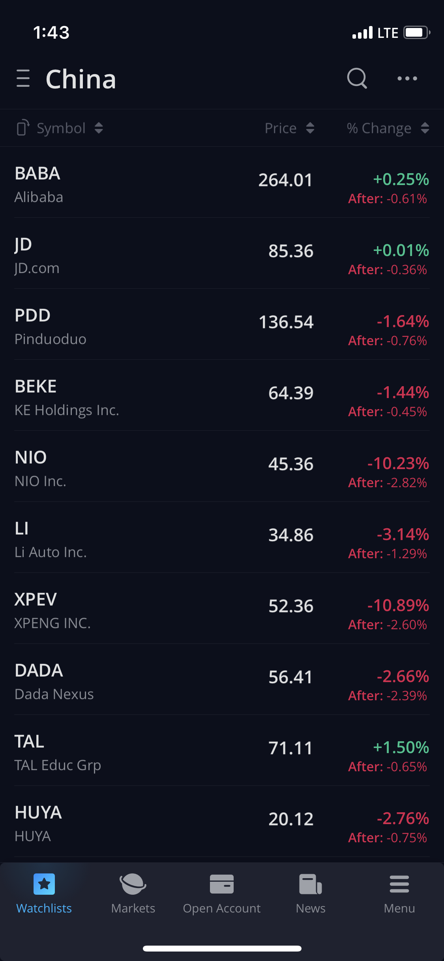Tap the rotate-screen icon beside Symbol

23,128
